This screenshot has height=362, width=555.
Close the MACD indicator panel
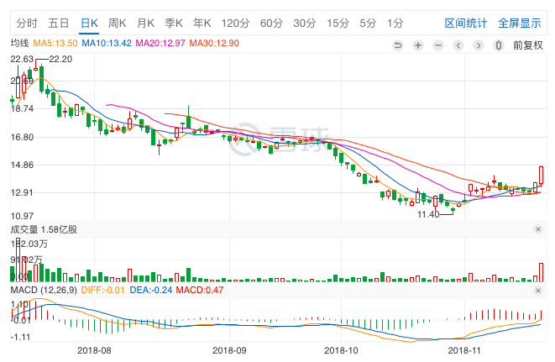[x=538, y=291]
